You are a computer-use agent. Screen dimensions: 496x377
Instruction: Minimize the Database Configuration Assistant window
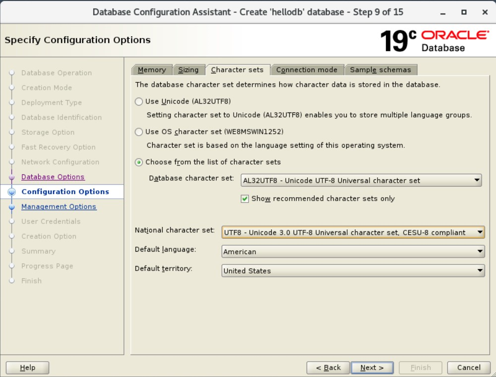coord(443,12)
